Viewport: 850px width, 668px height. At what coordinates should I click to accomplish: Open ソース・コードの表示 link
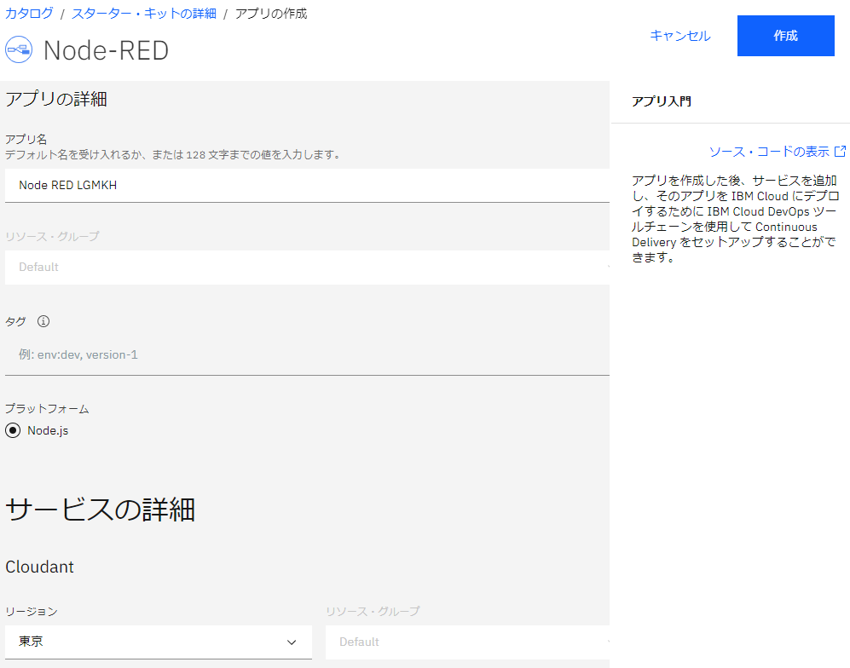point(769,152)
